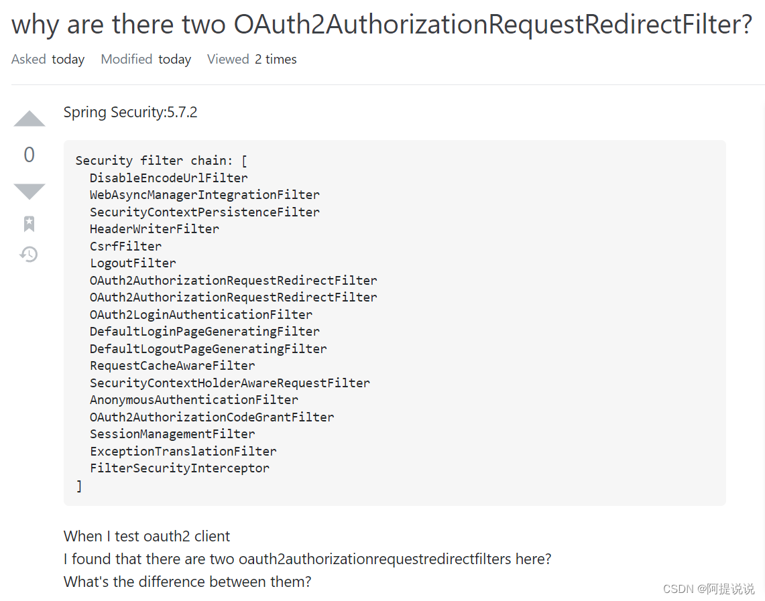765x601 pixels.
Task: Click the 'When I test oauth2 client' paragraph
Action: pyautogui.click(x=146, y=536)
